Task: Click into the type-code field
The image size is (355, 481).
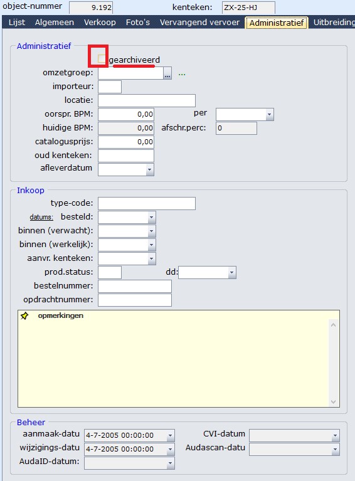Action: point(147,203)
